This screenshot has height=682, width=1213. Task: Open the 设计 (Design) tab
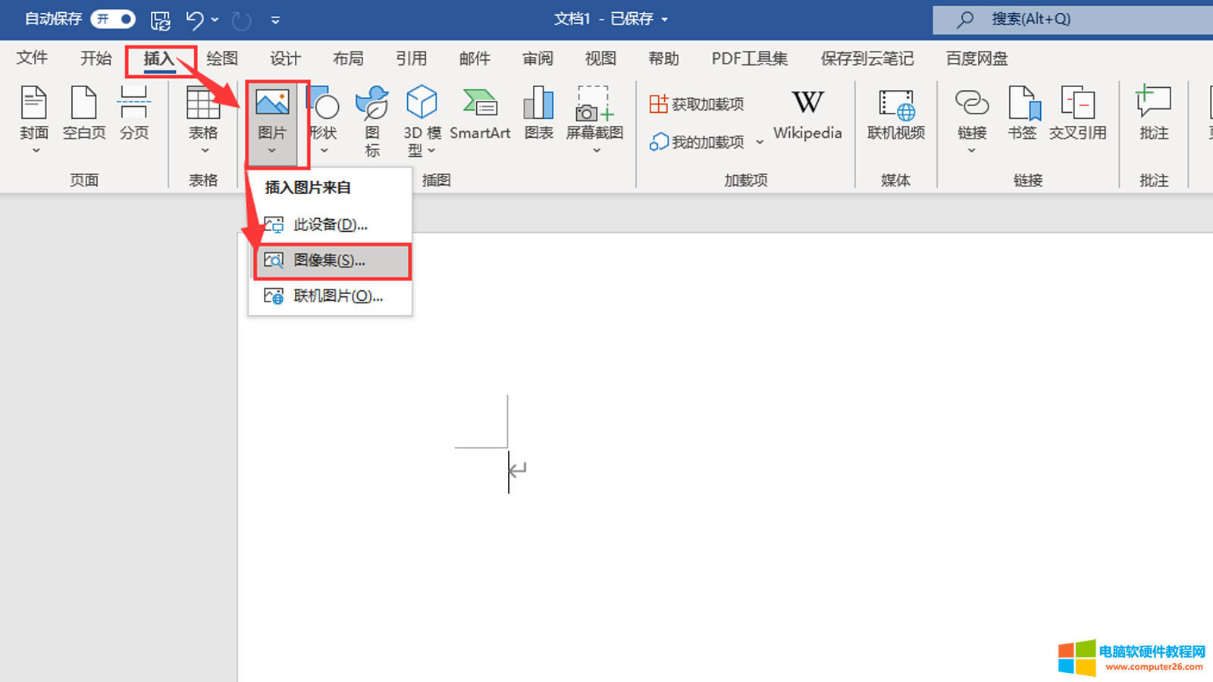click(285, 58)
